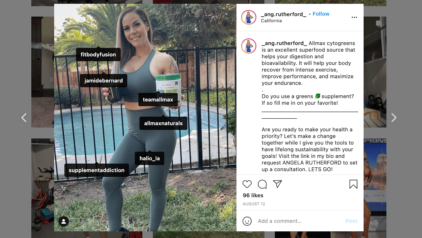
Task: Select the teamallmax tag
Action: [x=158, y=100]
